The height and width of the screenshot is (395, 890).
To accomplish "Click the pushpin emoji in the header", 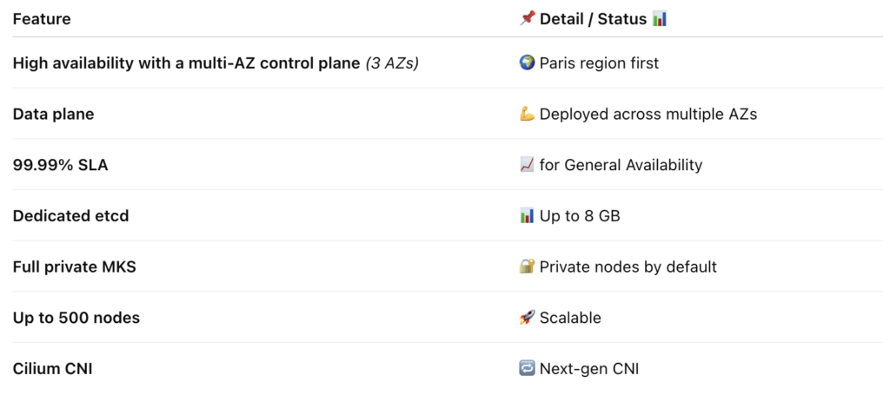I will point(528,19).
